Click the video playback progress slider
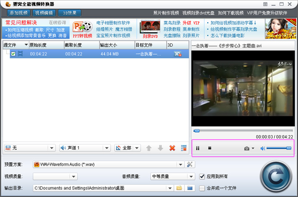298x197 pixels. coord(243,131)
